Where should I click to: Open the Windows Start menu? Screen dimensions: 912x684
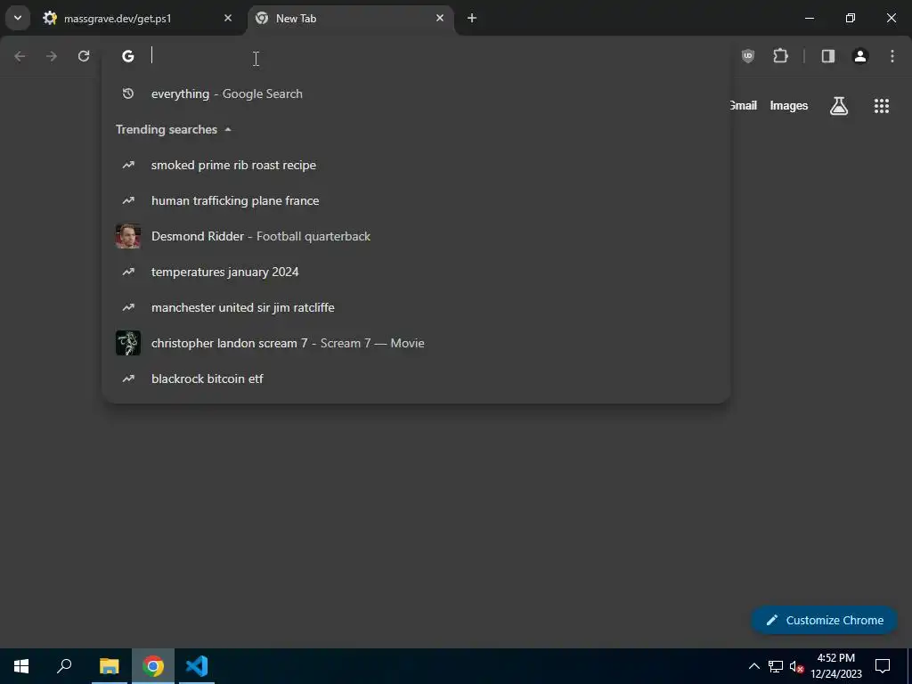tap(21, 666)
